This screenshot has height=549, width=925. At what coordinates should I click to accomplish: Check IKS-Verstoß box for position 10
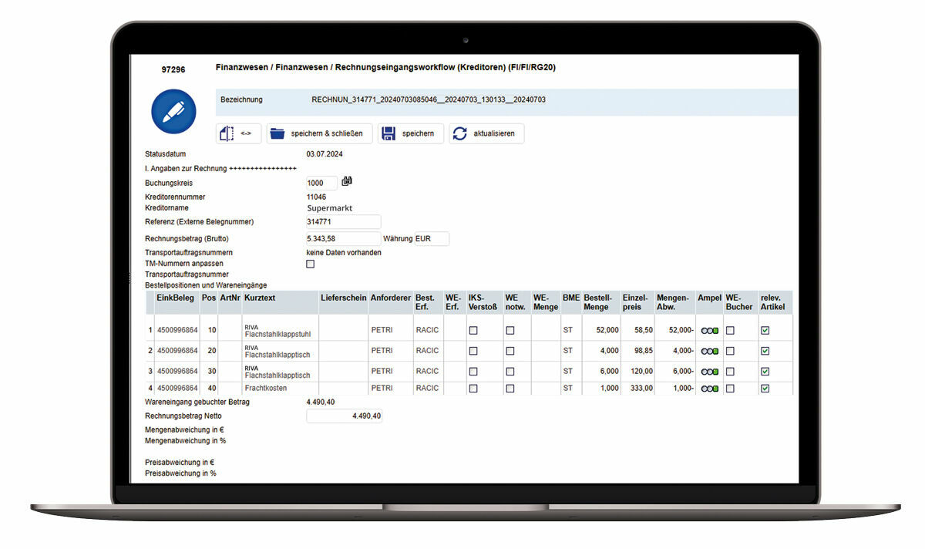tap(473, 330)
